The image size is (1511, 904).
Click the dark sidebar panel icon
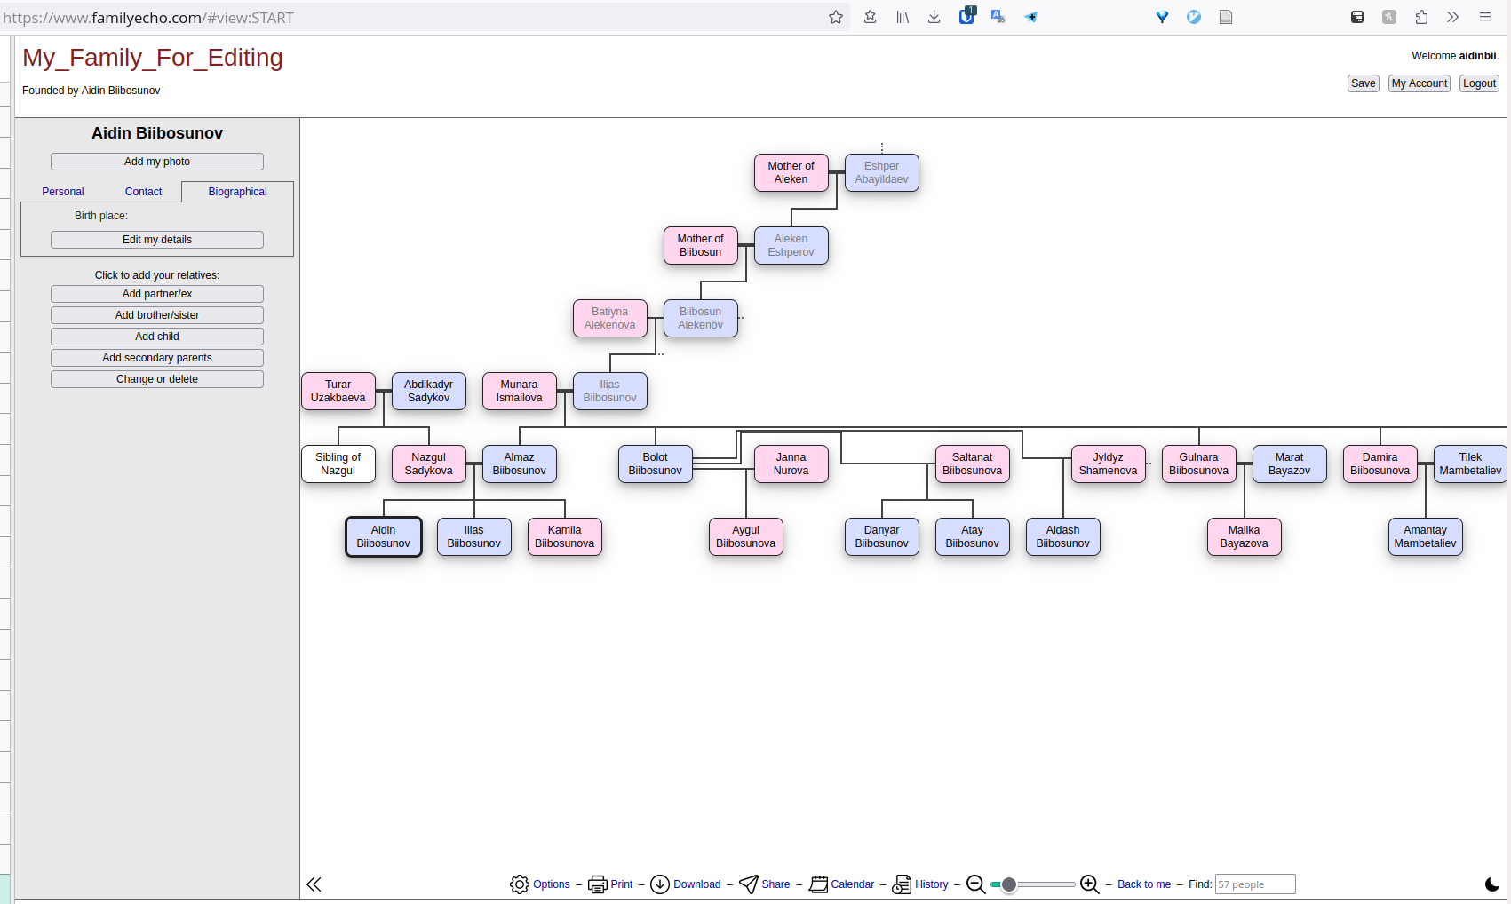(x=1357, y=17)
